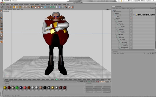The height and width of the screenshot is (97, 156).
Task: Open the Objects menu in the menu bar
Action: point(8,4)
